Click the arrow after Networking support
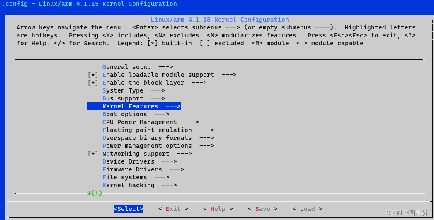This screenshot has width=434, height=220. (184, 154)
